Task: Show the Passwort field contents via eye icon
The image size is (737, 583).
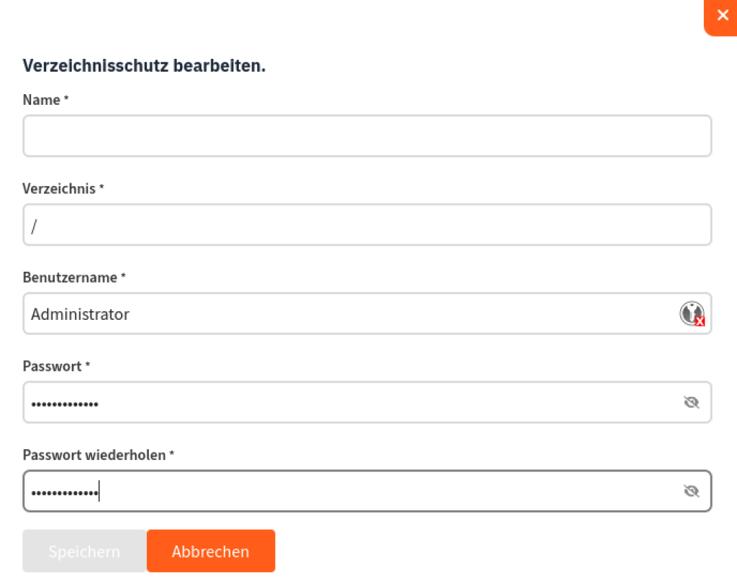Action: [692, 403]
